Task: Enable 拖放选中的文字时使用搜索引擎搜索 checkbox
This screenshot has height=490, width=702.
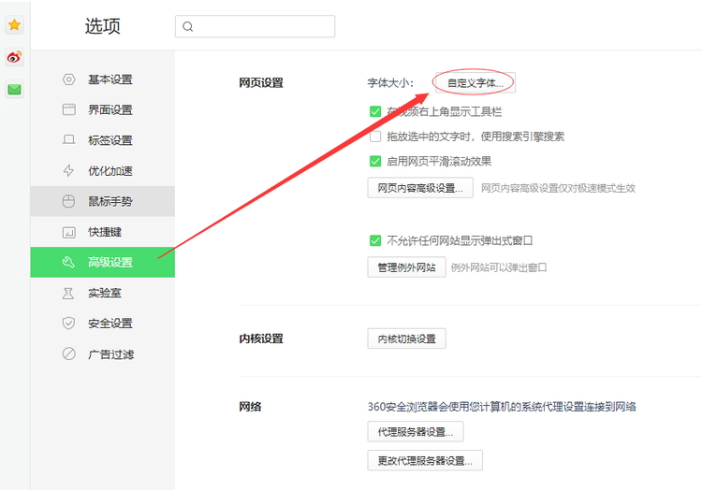Action: (375, 137)
